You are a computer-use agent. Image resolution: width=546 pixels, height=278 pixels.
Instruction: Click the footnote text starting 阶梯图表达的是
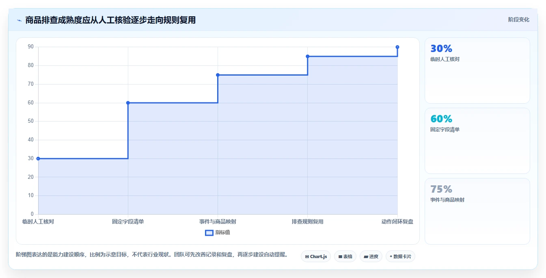click(152, 255)
